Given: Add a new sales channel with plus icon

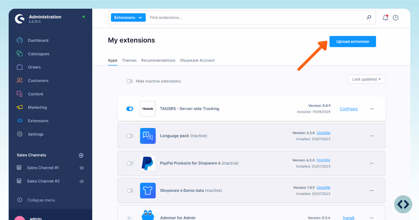Looking at the screenshot, I should click(81, 155).
